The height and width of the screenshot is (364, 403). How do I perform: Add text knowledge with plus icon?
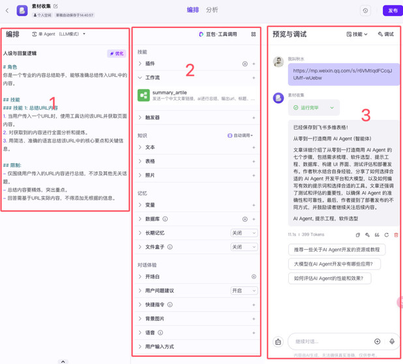coord(254,147)
